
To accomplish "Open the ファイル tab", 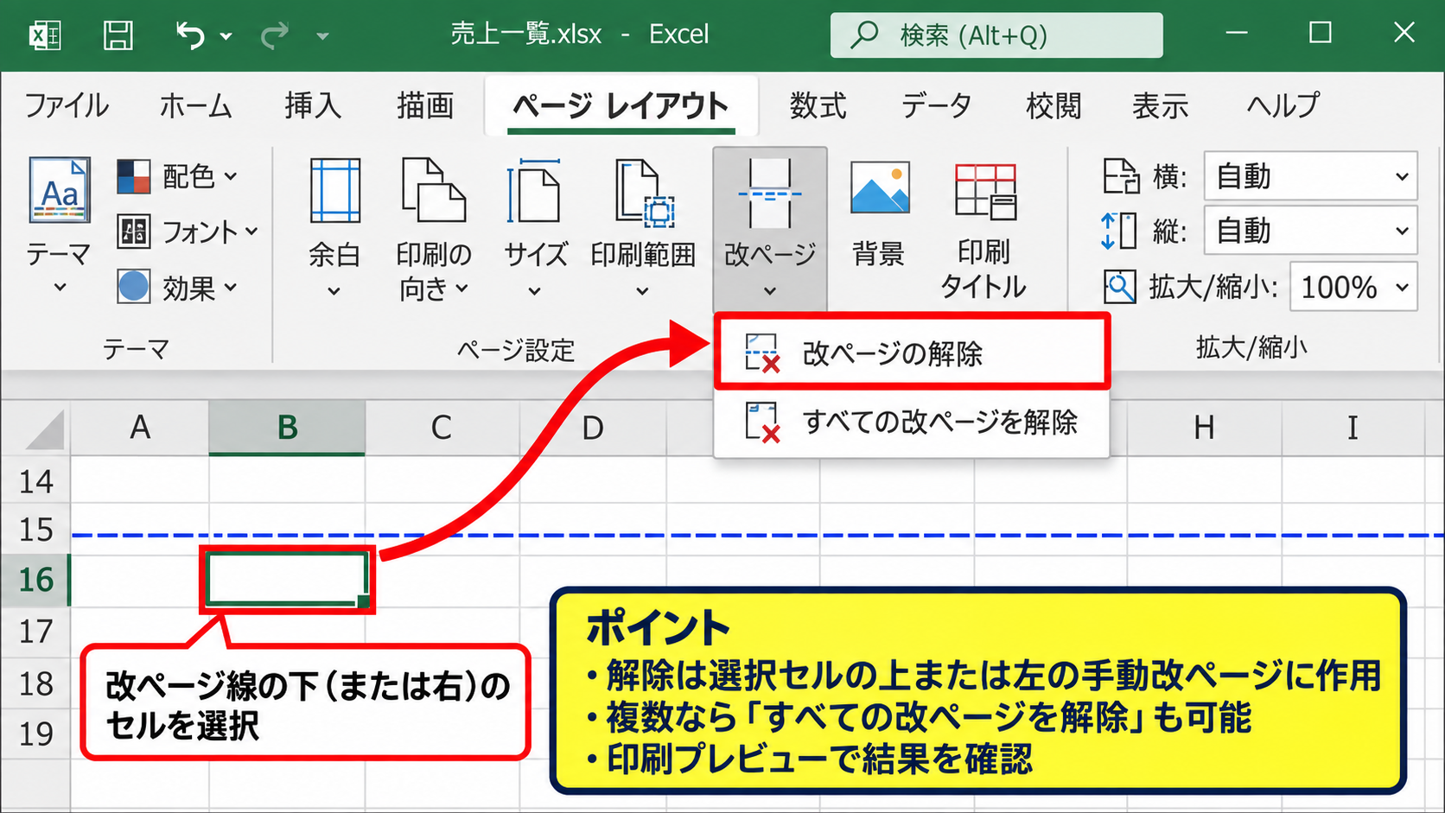I will pos(67,105).
